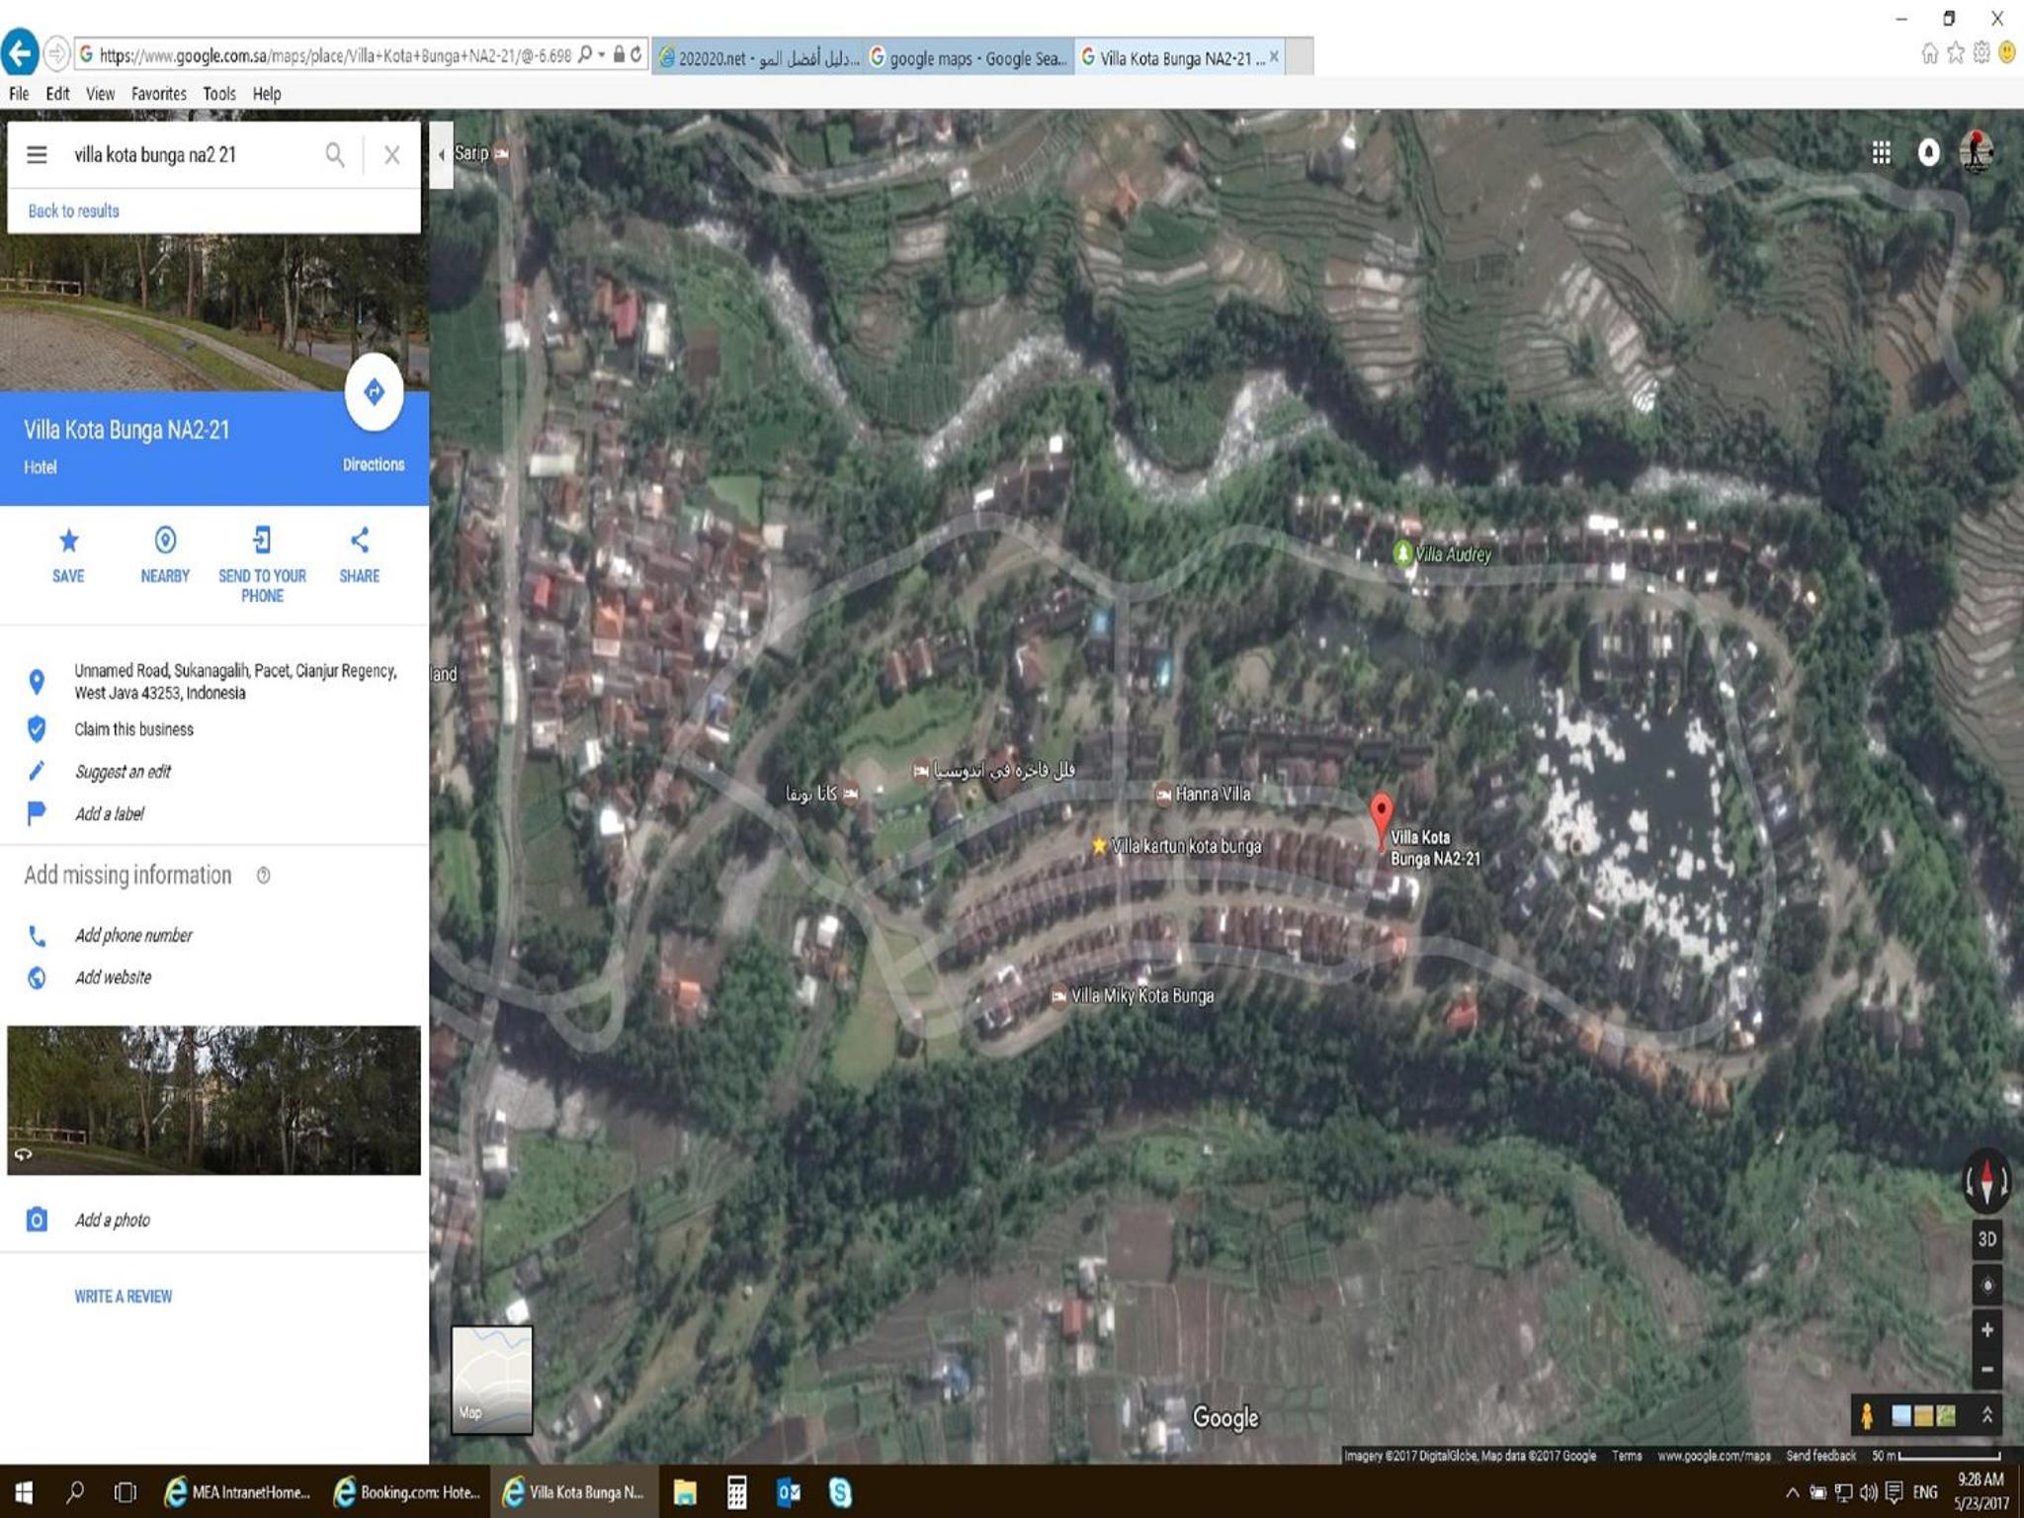
Task: Open the Google account avatar
Action: tap(1976, 152)
